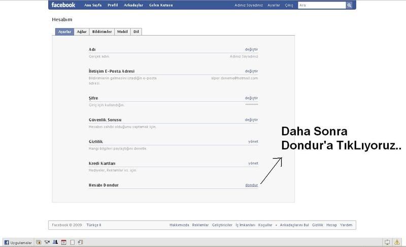
Task: Open Arkadaşlar in the top navigation
Action: coord(133,5)
